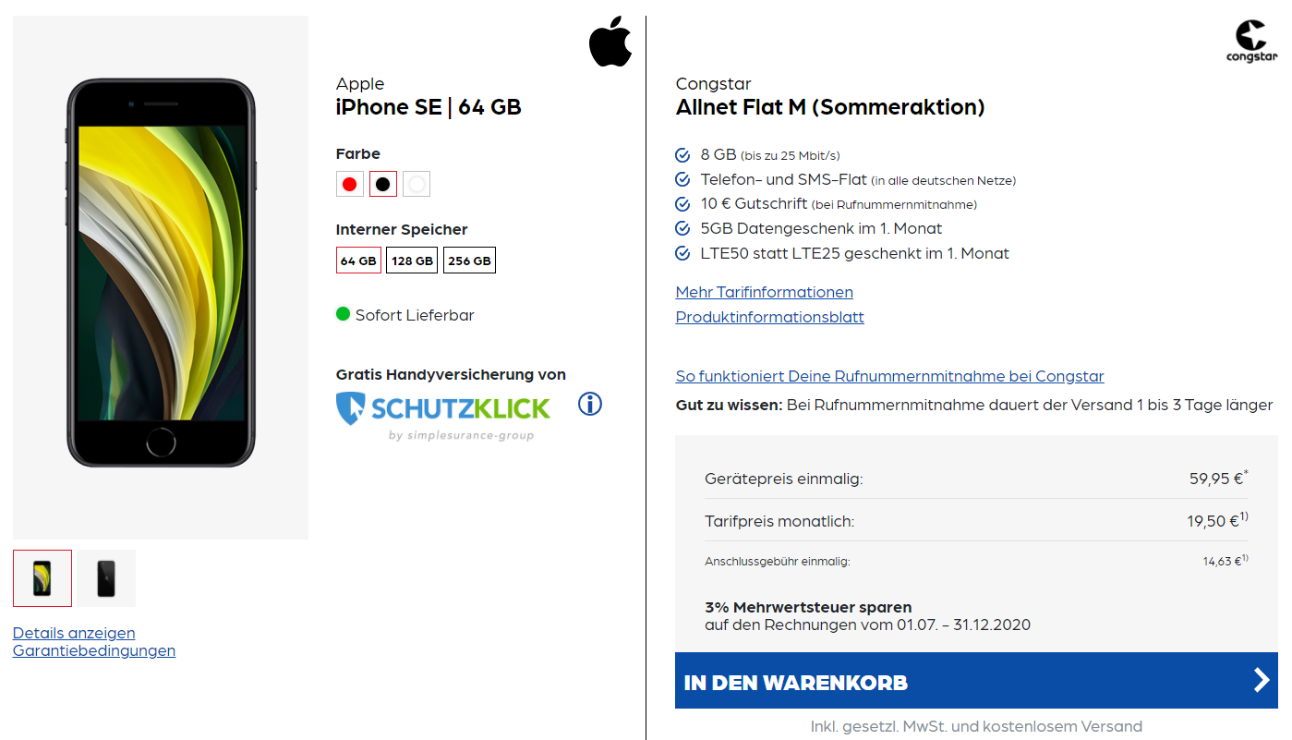Image resolution: width=1292 pixels, height=740 pixels.
Task: Open the Produktinformationsblatt link
Action: pyautogui.click(x=769, y=317)
